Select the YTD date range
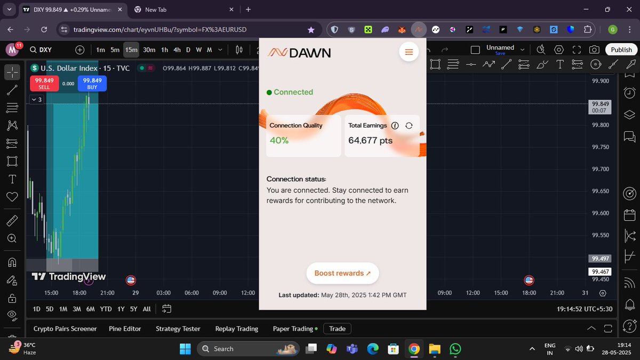Viewport: 640px width, 360px height. coord(106,309)
